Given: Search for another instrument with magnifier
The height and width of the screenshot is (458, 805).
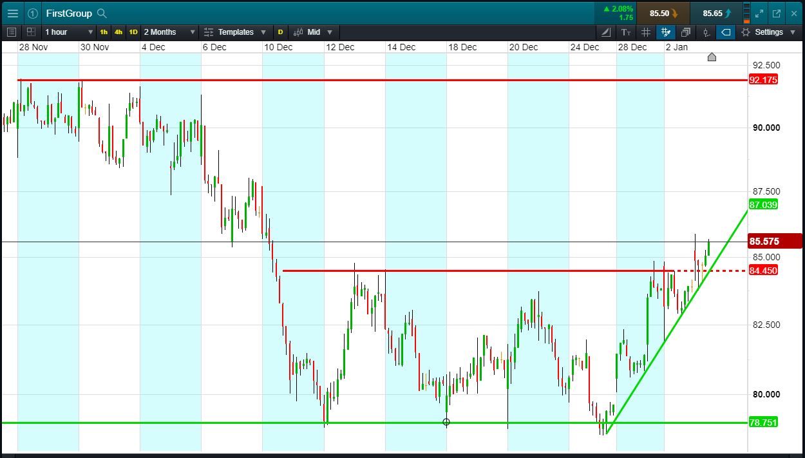Looking at the screenshot, I should click(102, 13).
